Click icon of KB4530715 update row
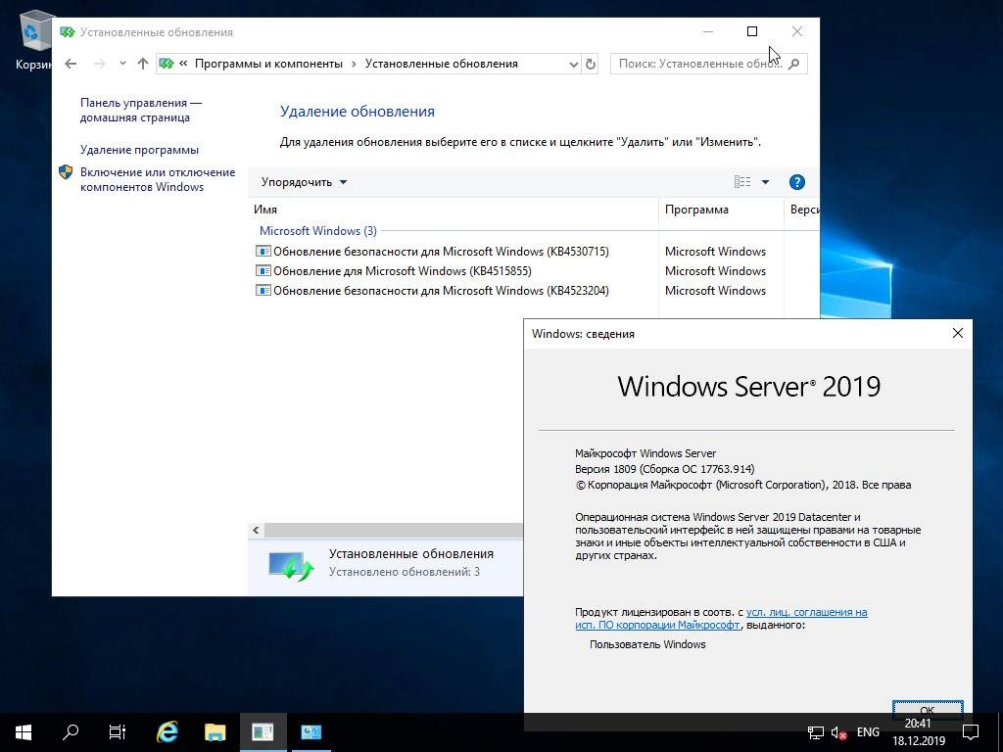This screenshot has height=752, width=1003. point(263,252)
